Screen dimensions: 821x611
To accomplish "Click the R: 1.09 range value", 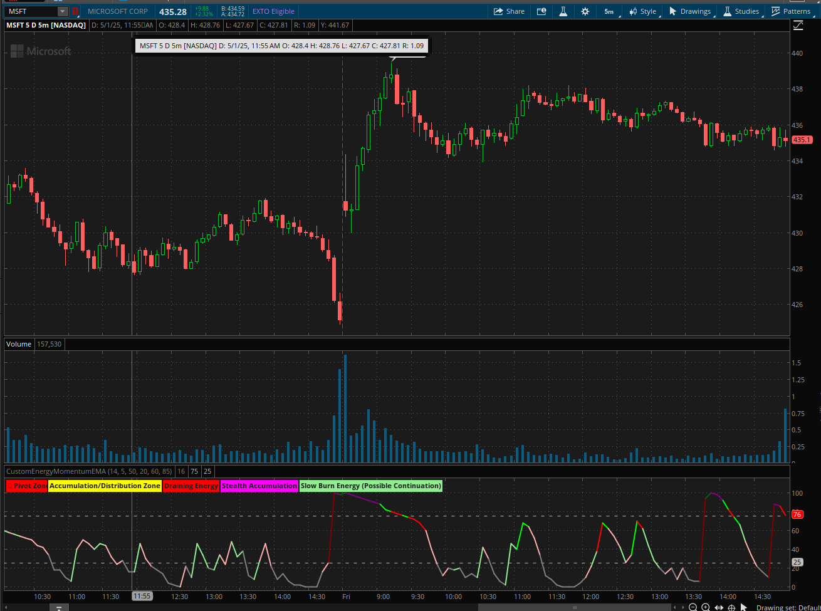I will [304, 25].
